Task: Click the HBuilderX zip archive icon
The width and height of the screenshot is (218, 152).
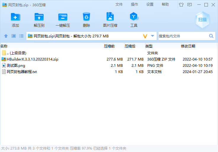Action: [x=4, y=59]
